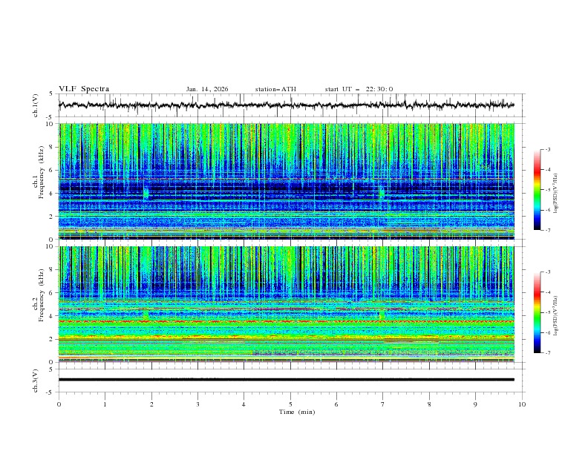Viewport: 588px width, 454px height.
Task: Click the ch.3 flat black voltage trace
Action: click(287, 380)
